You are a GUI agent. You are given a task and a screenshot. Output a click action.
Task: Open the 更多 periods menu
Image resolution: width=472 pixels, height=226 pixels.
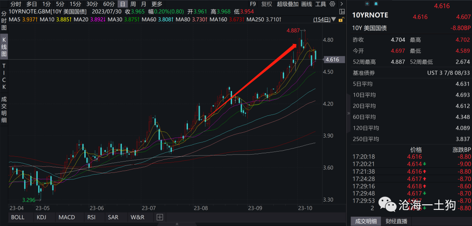click(157, 4)
